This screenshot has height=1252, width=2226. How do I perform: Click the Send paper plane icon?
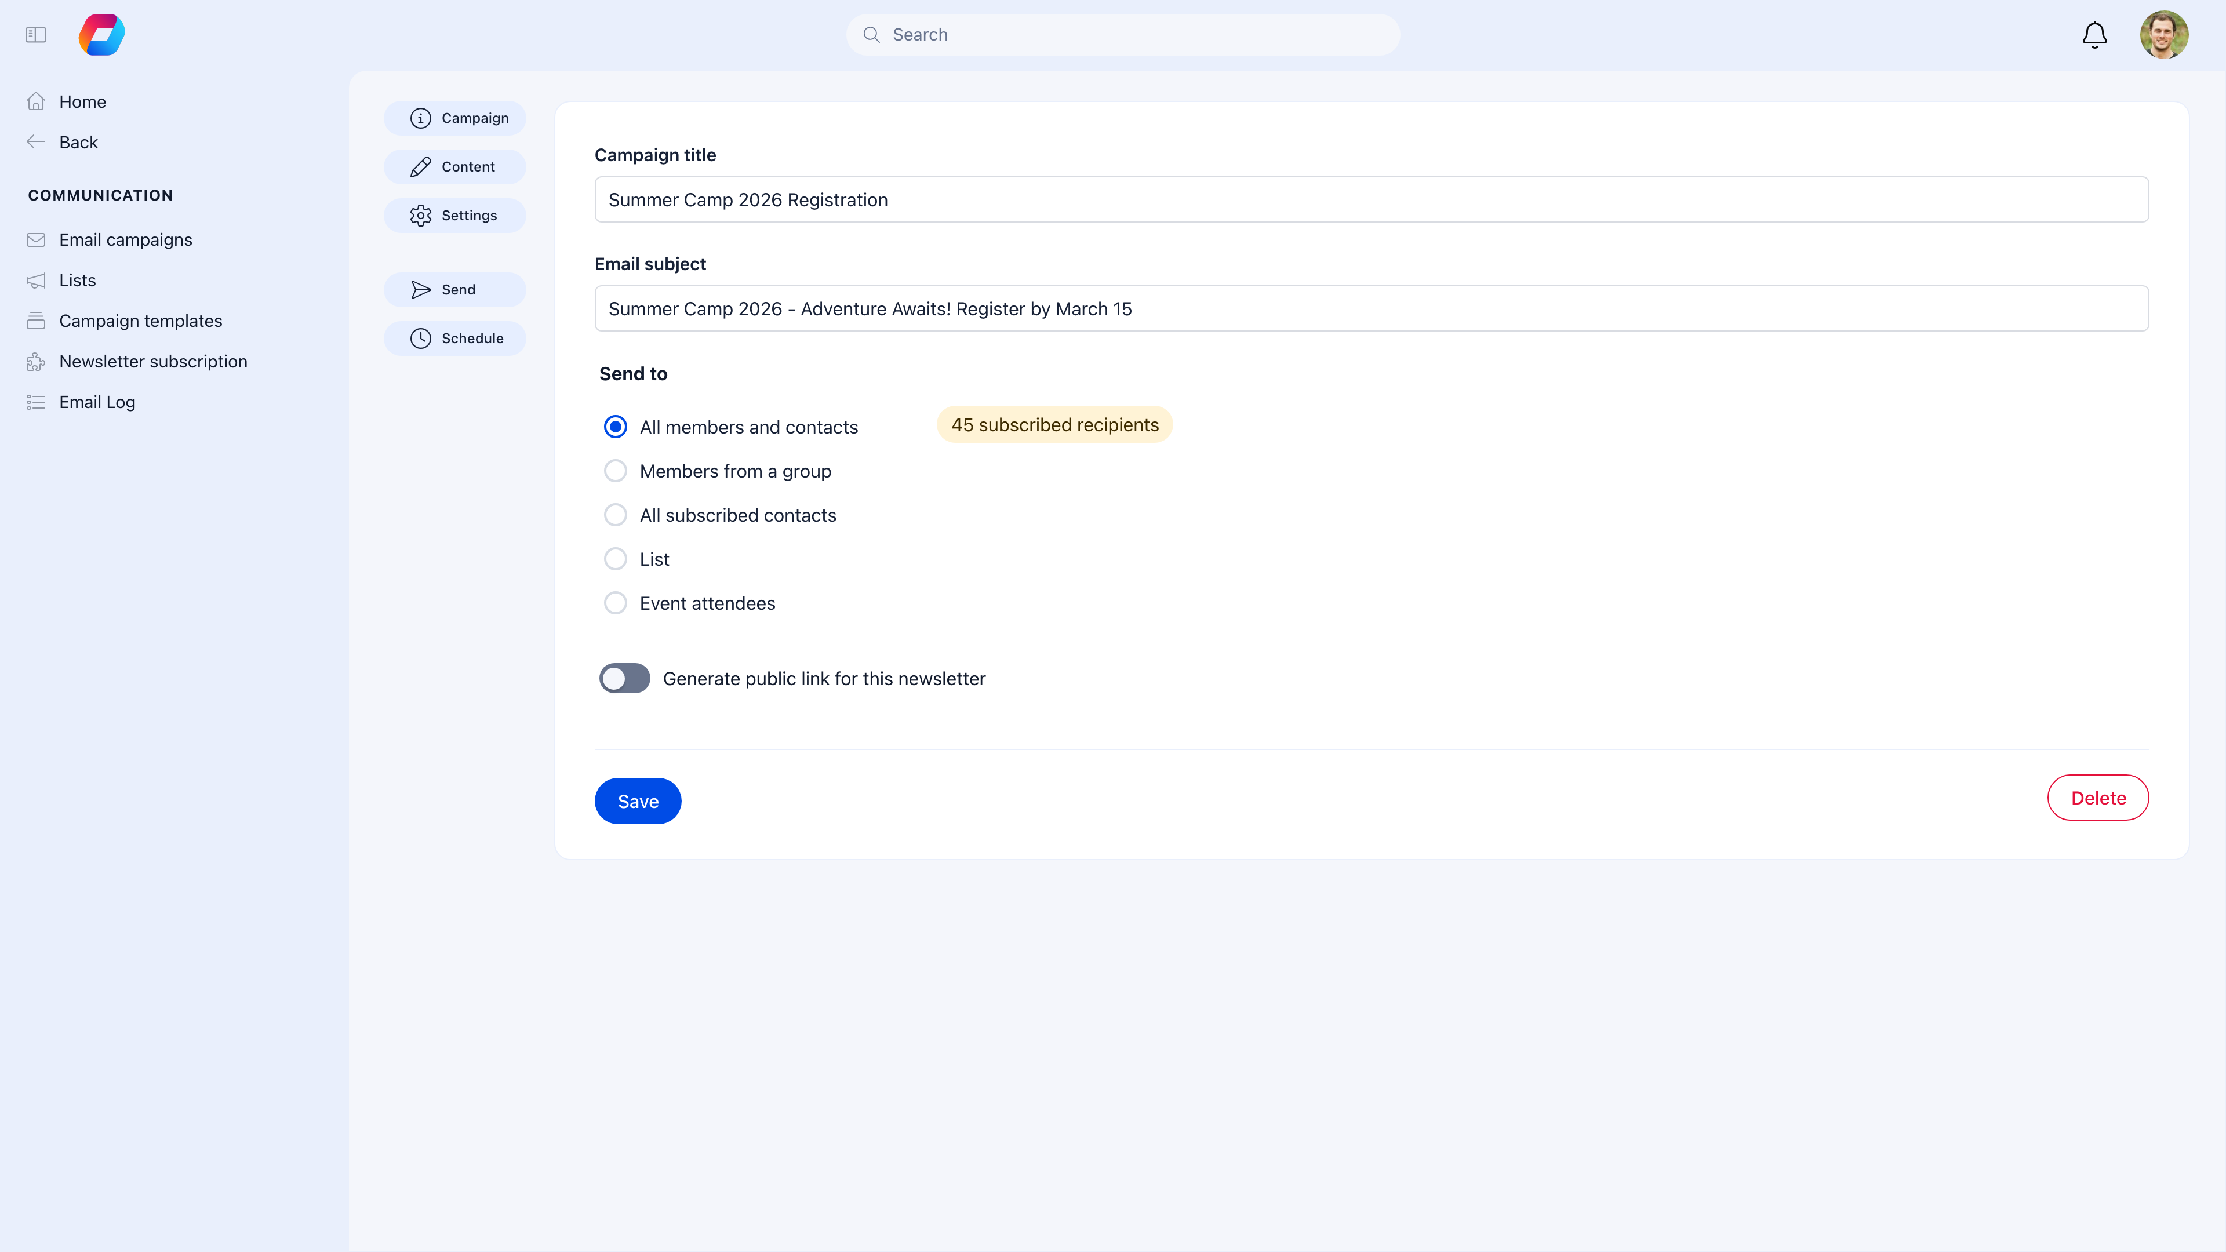(421, 289)
